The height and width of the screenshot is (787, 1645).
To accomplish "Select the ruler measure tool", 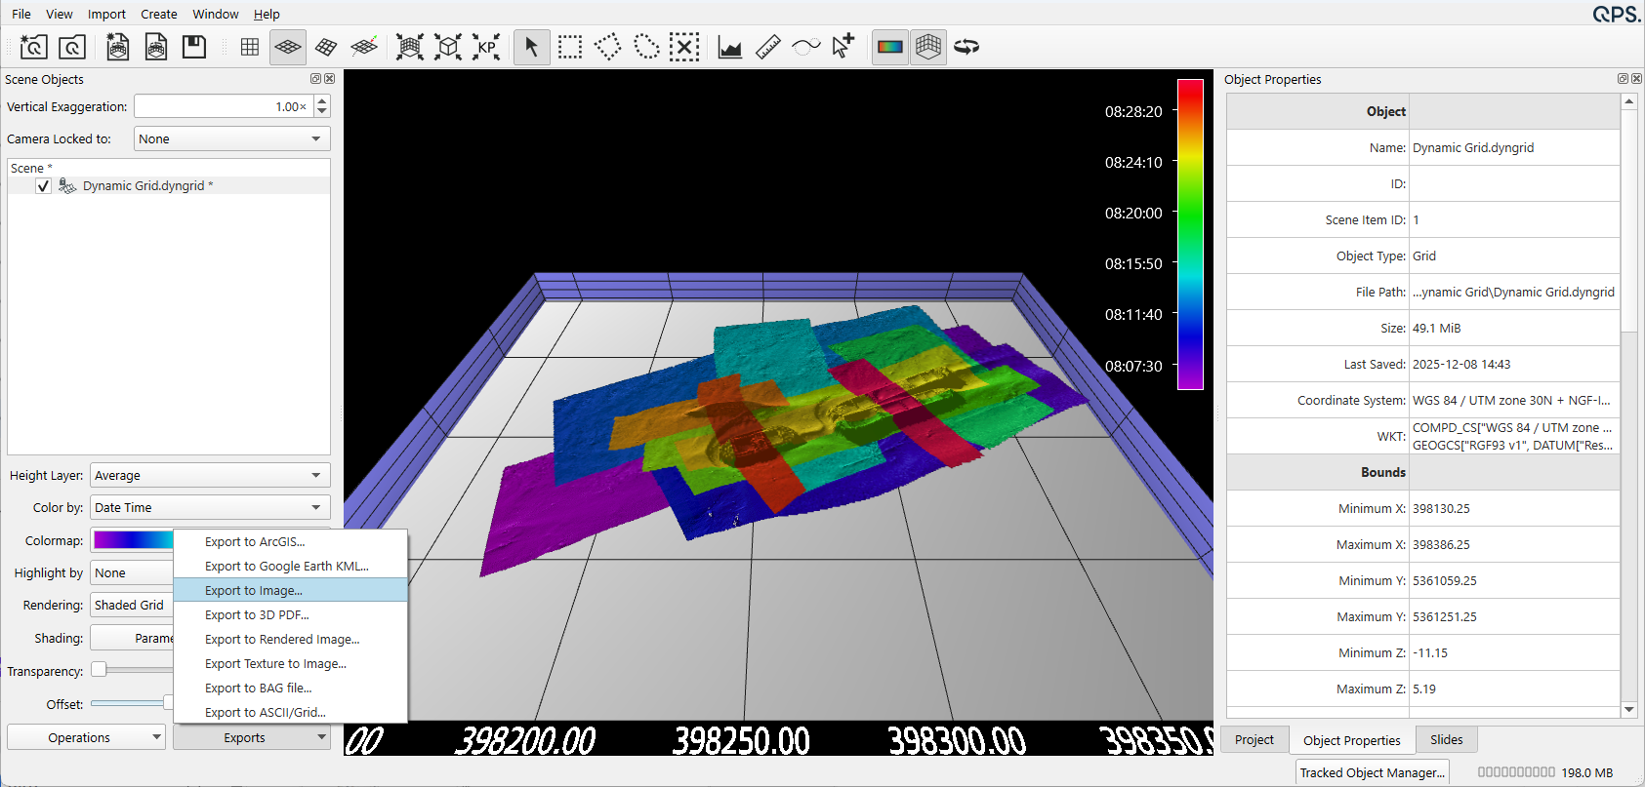I will 768,47.
